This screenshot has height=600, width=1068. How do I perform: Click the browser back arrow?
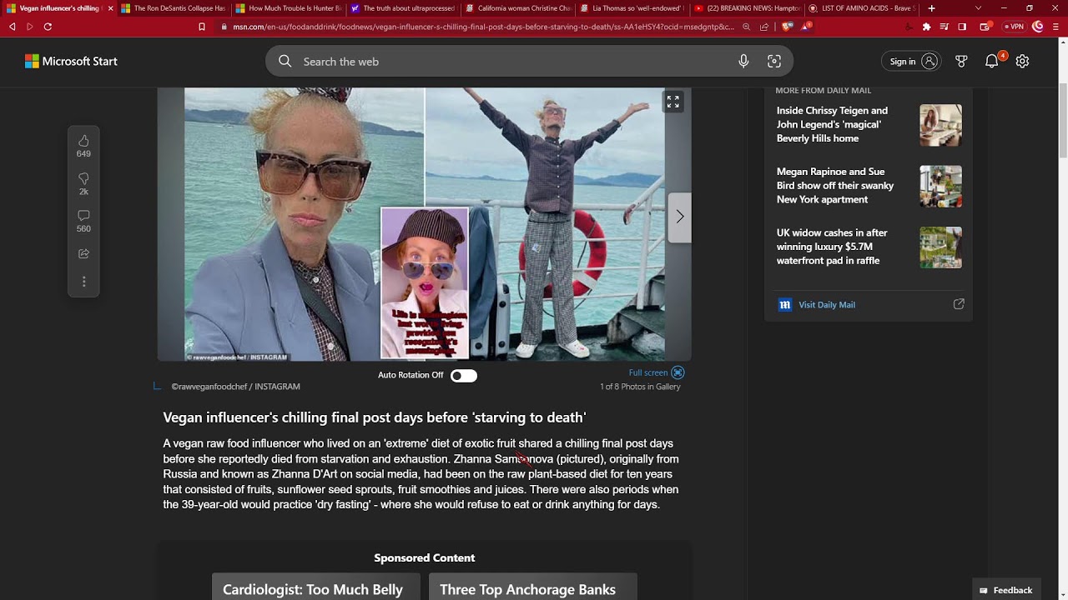(x=13, y=27)
